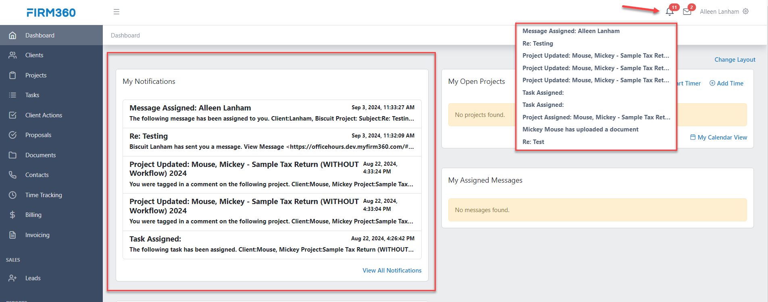The height and width of the screenshot is (302, 768).
Task: Click the 'My Assigned Messages' heading
Action: [x=485, y=180]
